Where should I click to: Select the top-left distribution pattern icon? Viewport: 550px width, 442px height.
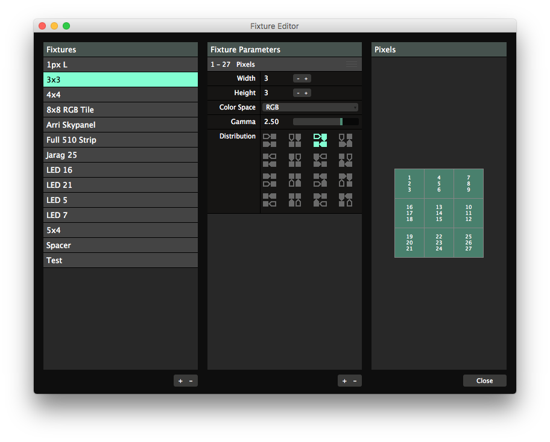click(x=270, y=140)
